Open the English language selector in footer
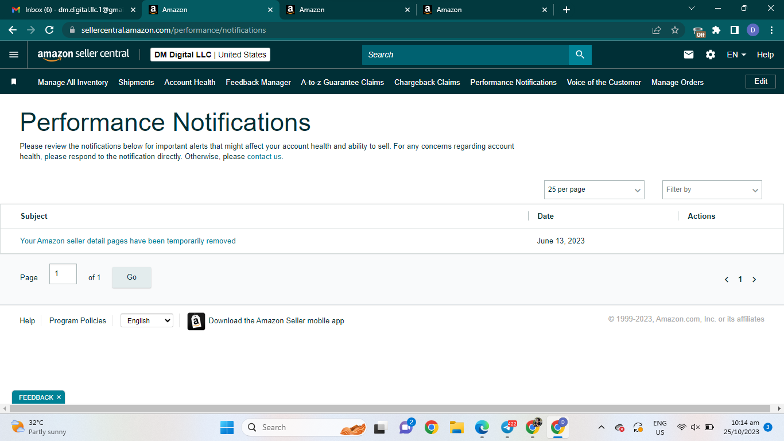784x441 pixels. click(147, 321)
